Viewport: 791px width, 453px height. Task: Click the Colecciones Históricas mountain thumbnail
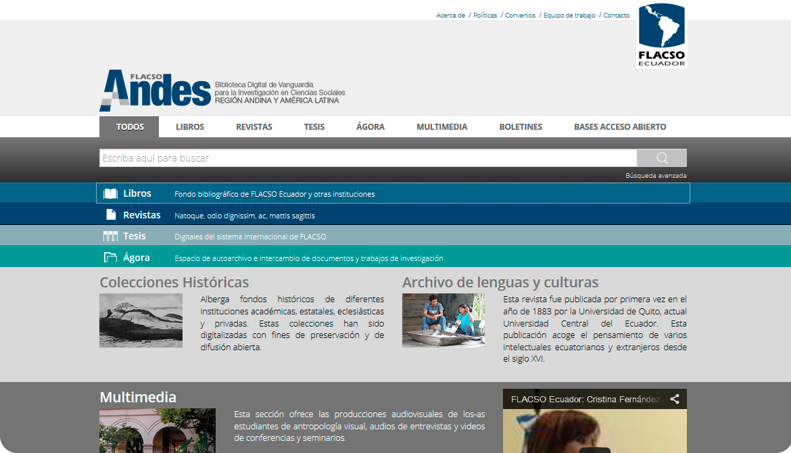coord(141,320)
